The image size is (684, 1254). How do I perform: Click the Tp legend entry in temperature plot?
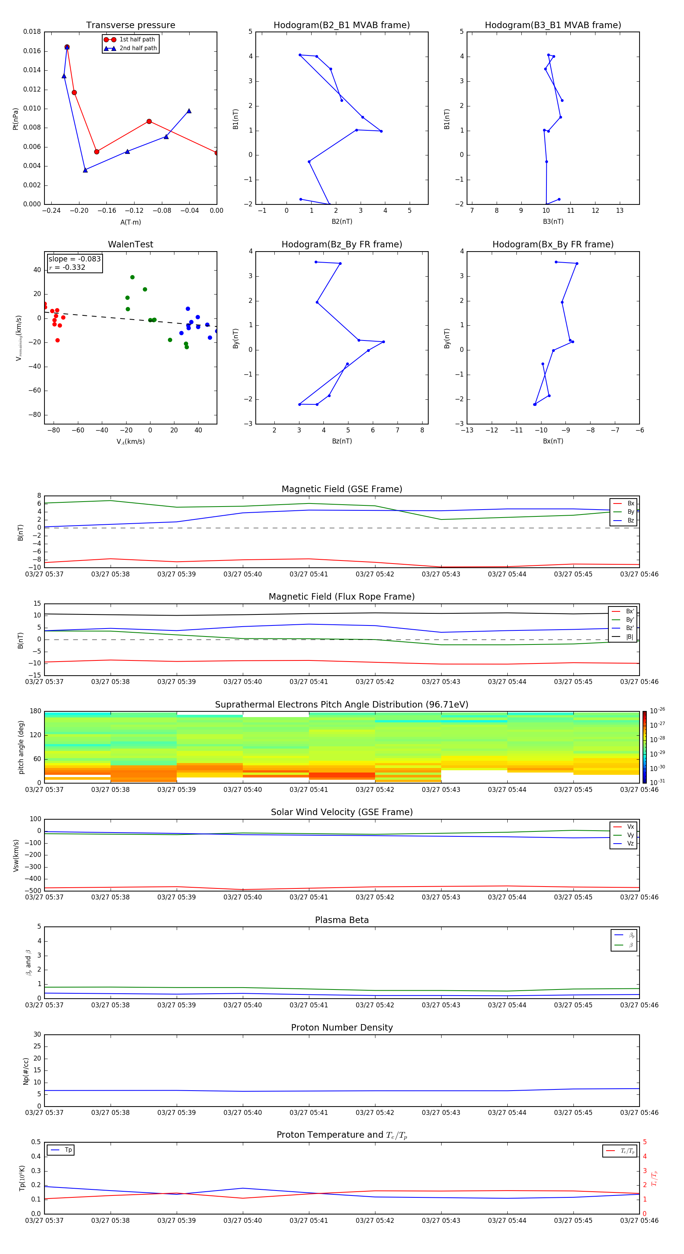pos(61,1150)
